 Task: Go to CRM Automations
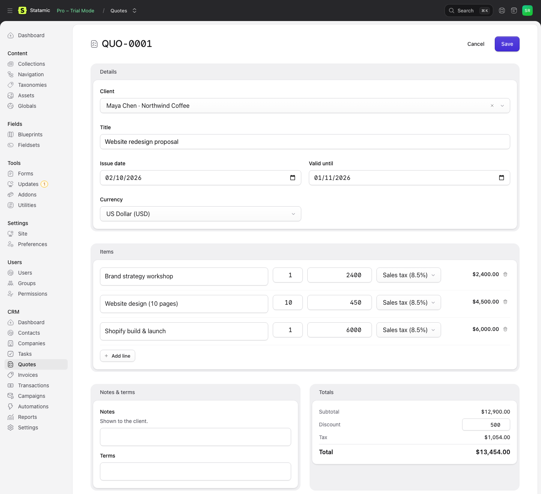(33, 406)
